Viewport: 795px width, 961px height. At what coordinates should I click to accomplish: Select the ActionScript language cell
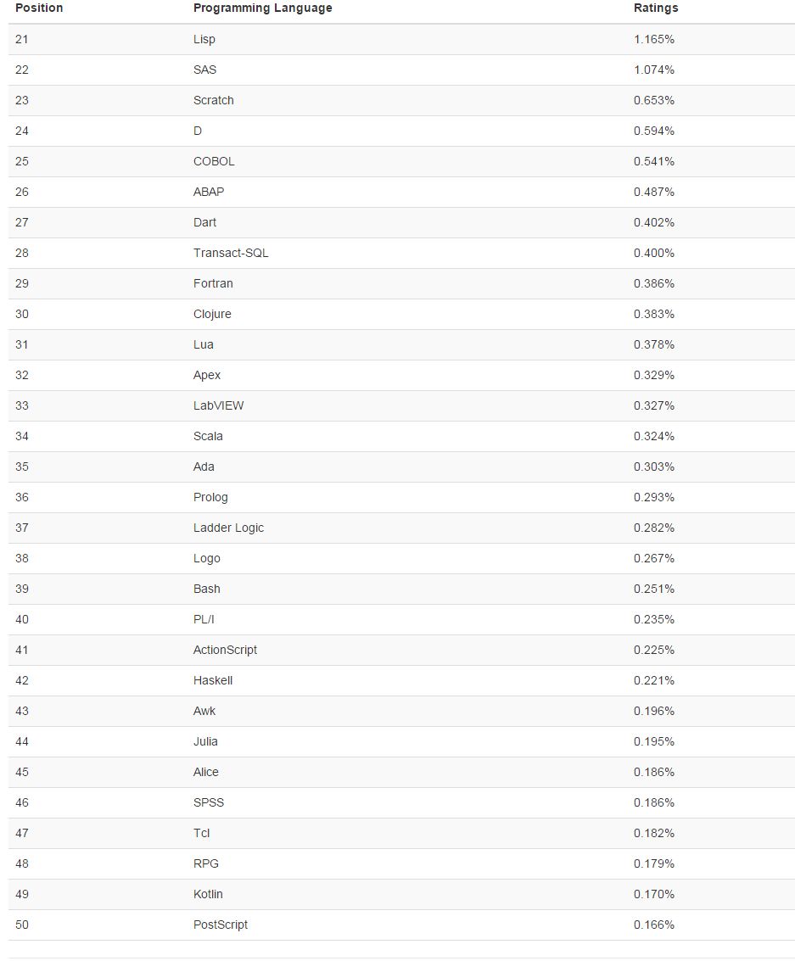pos(225,650)
